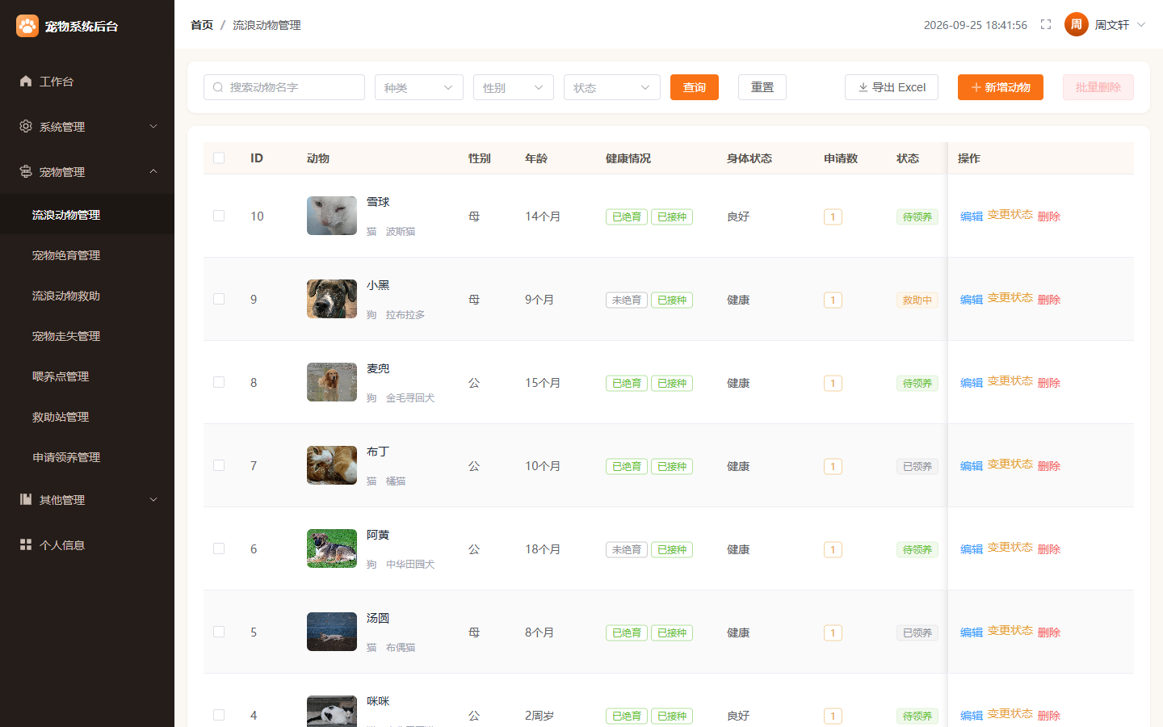Click the 个人信息 grid icon
The width and height of the screenshot is (1163, 727).
pos(26,544)
